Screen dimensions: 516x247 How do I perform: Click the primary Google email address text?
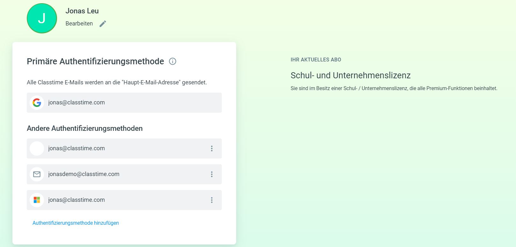click(x=76, y=102)
